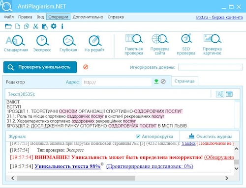Click the text editor vertical scrollbar
The height and width of the screenshot is (188, 246).
237,114
